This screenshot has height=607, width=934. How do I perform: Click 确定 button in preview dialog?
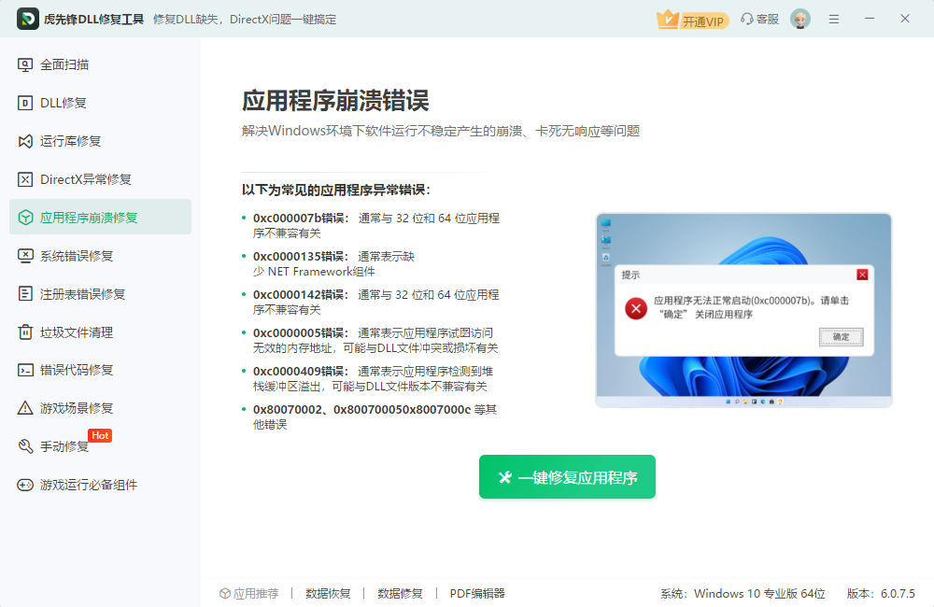(841, 337)
